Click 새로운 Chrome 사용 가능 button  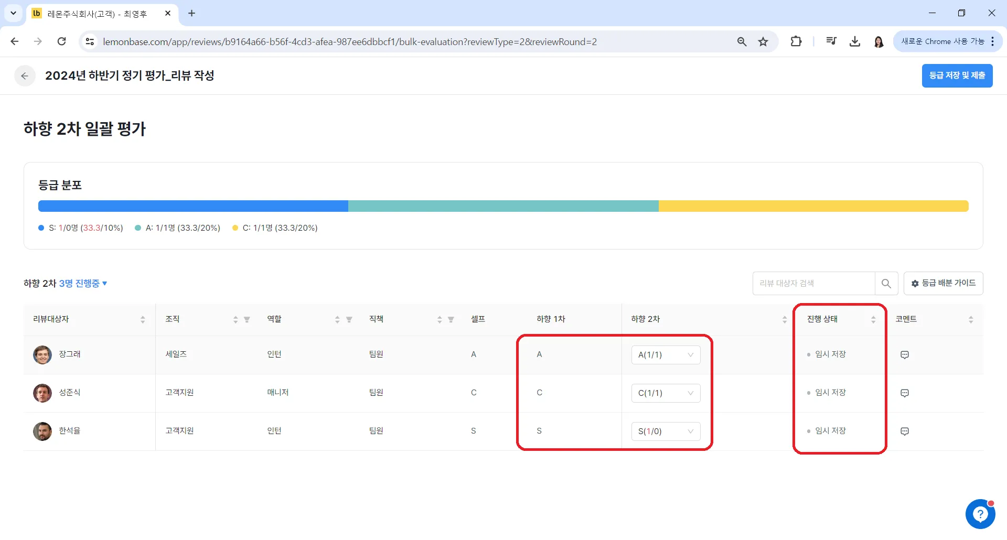click(947, 41)
